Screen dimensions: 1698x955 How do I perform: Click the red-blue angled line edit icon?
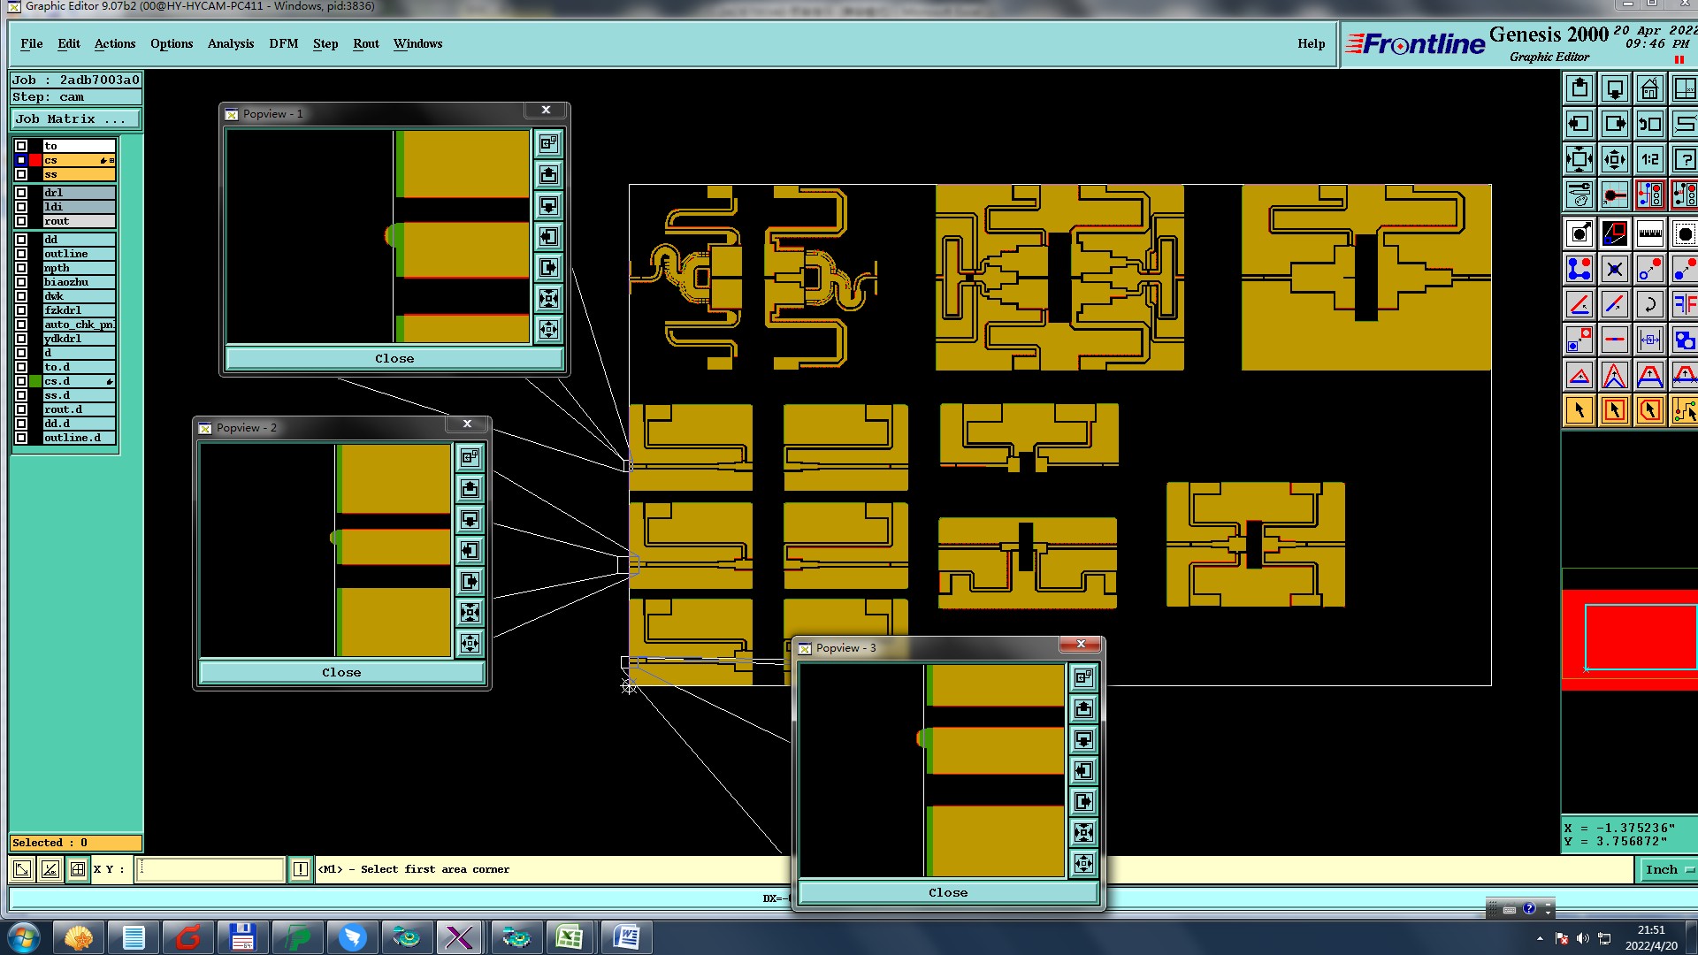click(1579, 304)
